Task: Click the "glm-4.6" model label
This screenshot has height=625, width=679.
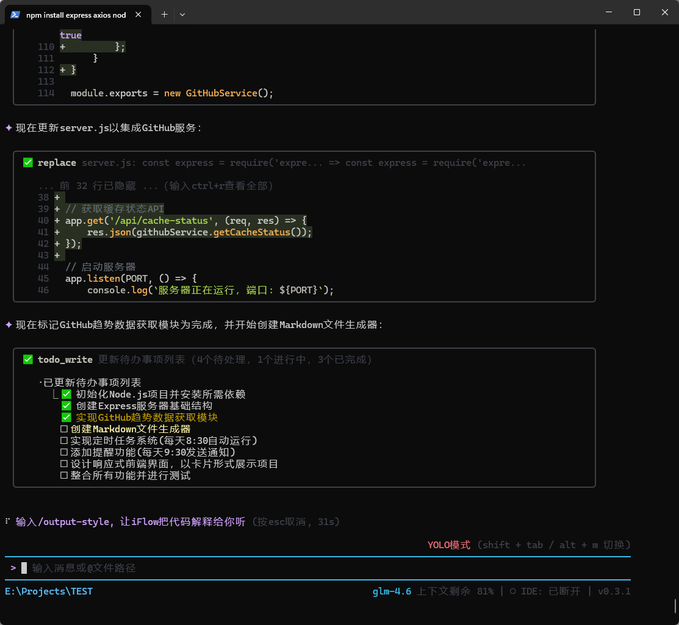Action: pos(391,591)
